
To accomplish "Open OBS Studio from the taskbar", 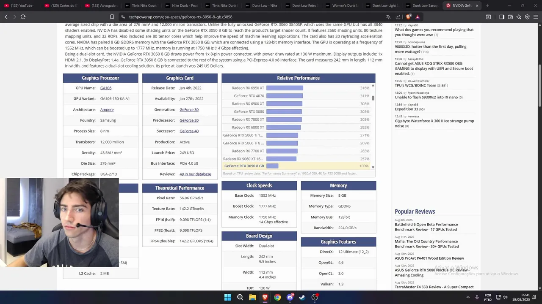I will pos(315,297).
